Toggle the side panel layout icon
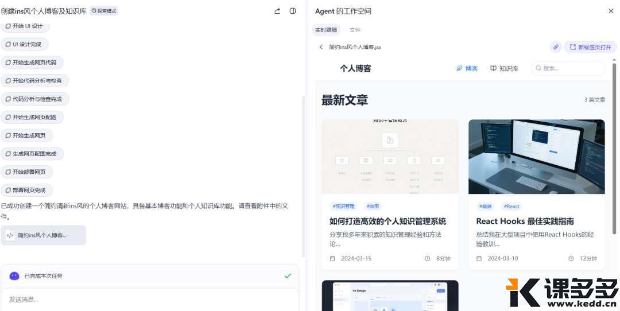The image size is (620, 311). [x=293, y=11]
